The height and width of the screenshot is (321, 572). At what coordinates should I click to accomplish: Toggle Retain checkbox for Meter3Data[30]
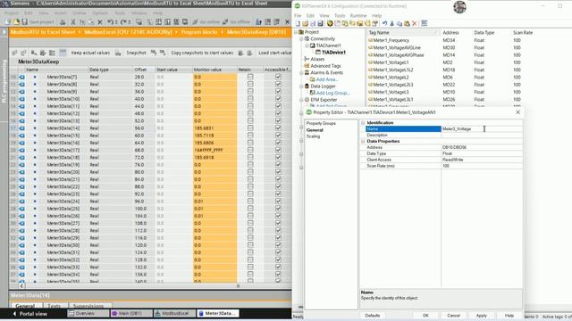(250, 245)
